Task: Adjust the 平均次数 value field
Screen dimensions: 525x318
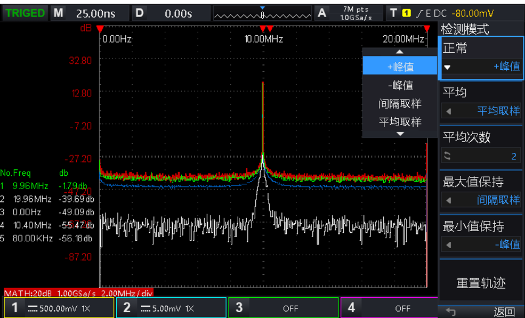Action: 481,156
